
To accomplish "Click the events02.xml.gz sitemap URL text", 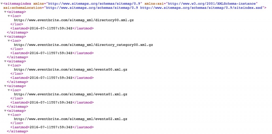I will (71, 119).
